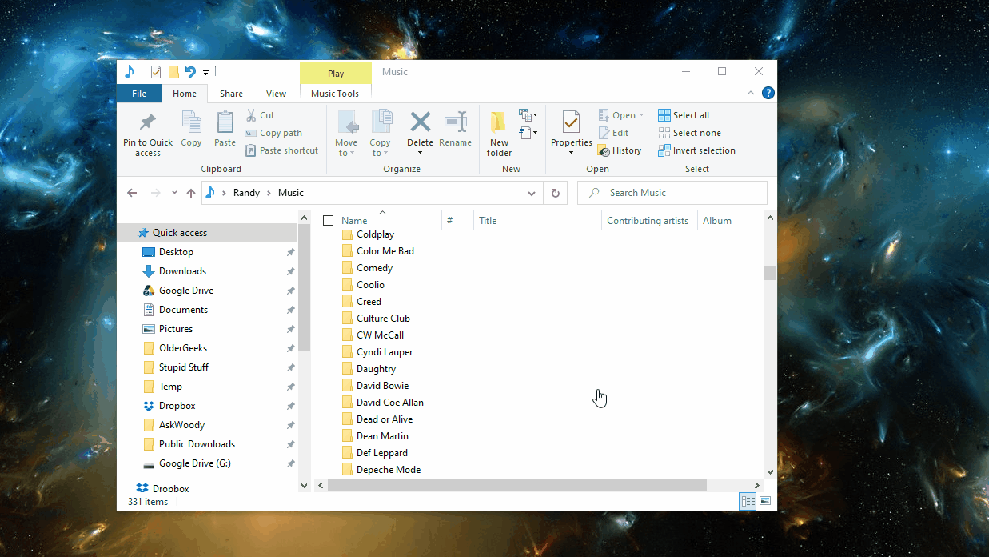Click the Undo arrow in title bar
The image size is (989, 557).
pyautogui.click(x=190, y=72)
